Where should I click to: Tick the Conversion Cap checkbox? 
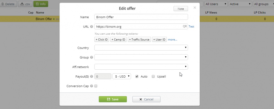(96, 86)
